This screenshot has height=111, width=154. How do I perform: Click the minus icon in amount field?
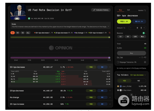click(131, 28)
